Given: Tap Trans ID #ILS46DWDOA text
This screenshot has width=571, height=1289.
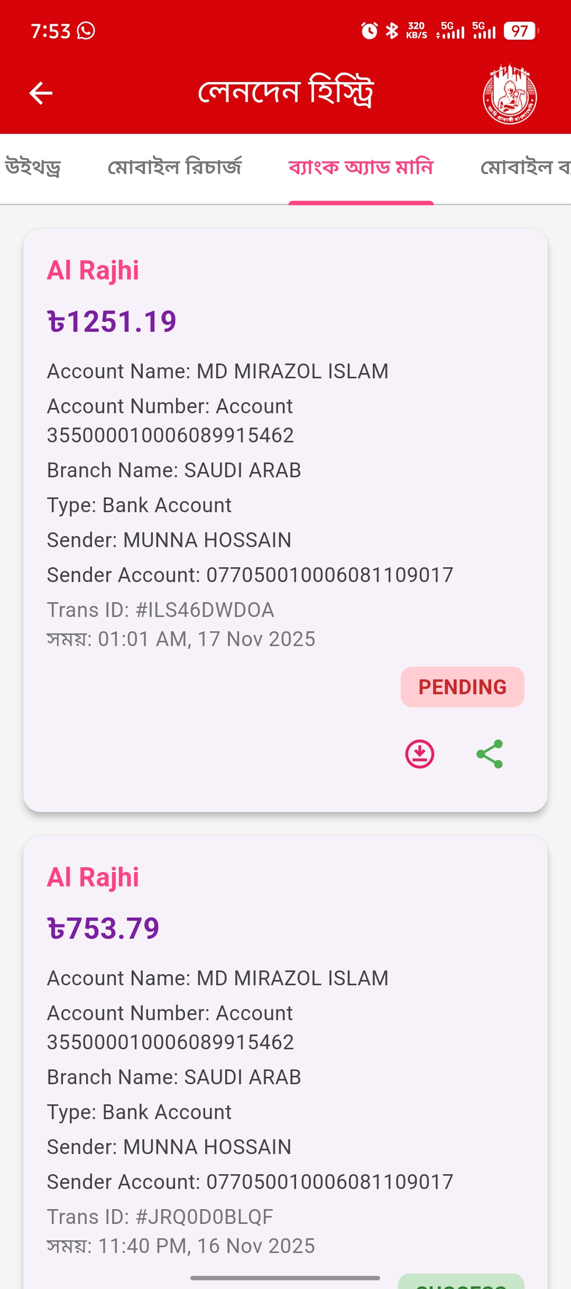Looking at the screenshot, I should 161,610.
